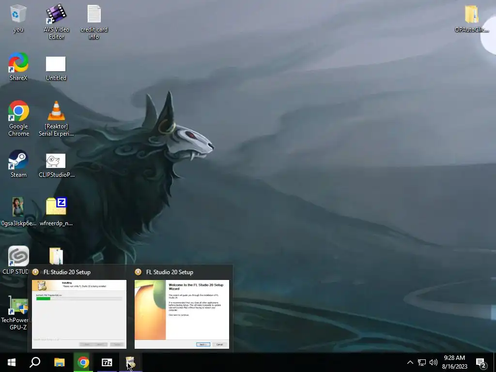Open the clock showing 9:28 AM
The height and width of the screenshot is (372, 496).
point(454,362)
